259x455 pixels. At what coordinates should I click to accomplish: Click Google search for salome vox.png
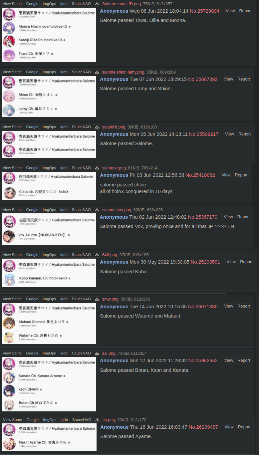[x=32, y=210]
